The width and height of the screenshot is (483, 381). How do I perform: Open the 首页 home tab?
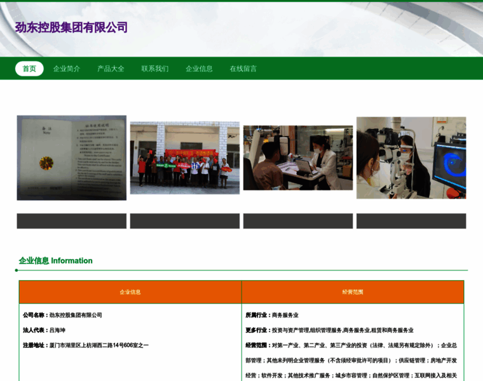(x=29, y=69)
